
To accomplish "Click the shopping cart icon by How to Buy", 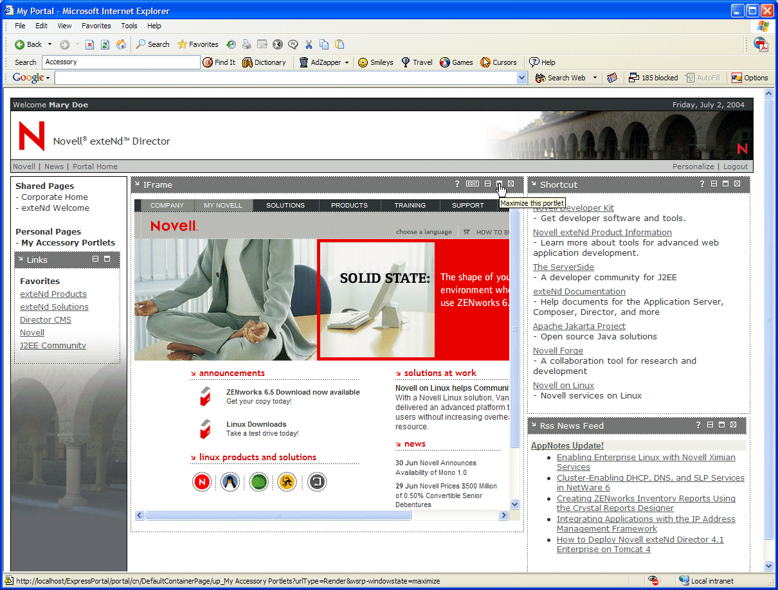I will coord(467,232).
